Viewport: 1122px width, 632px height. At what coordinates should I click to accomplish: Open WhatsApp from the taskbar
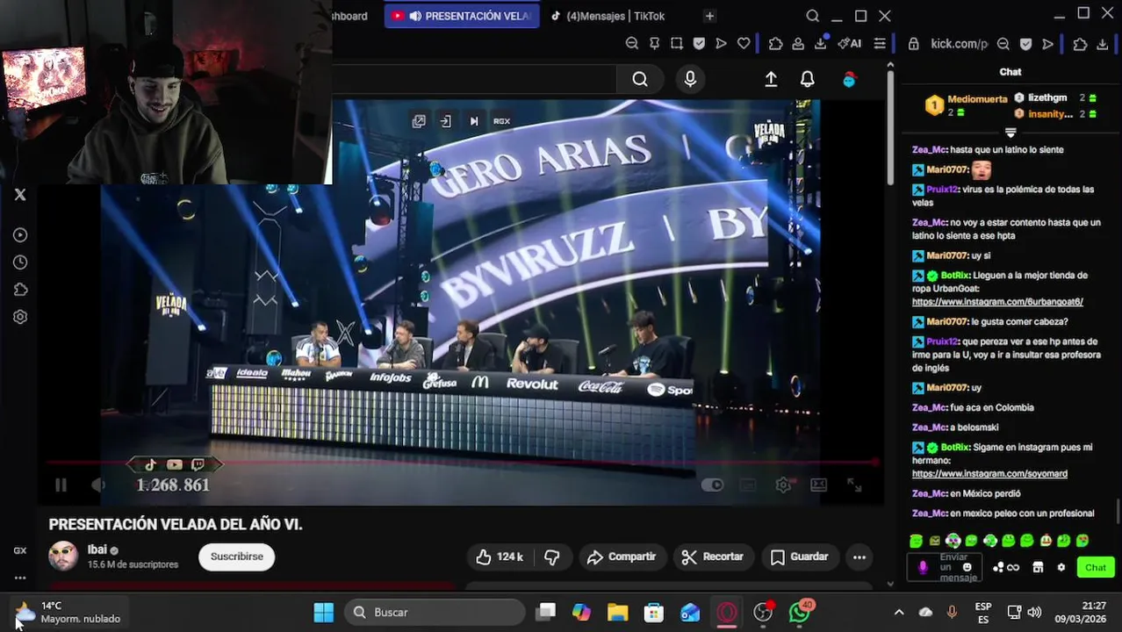[800, 612]
